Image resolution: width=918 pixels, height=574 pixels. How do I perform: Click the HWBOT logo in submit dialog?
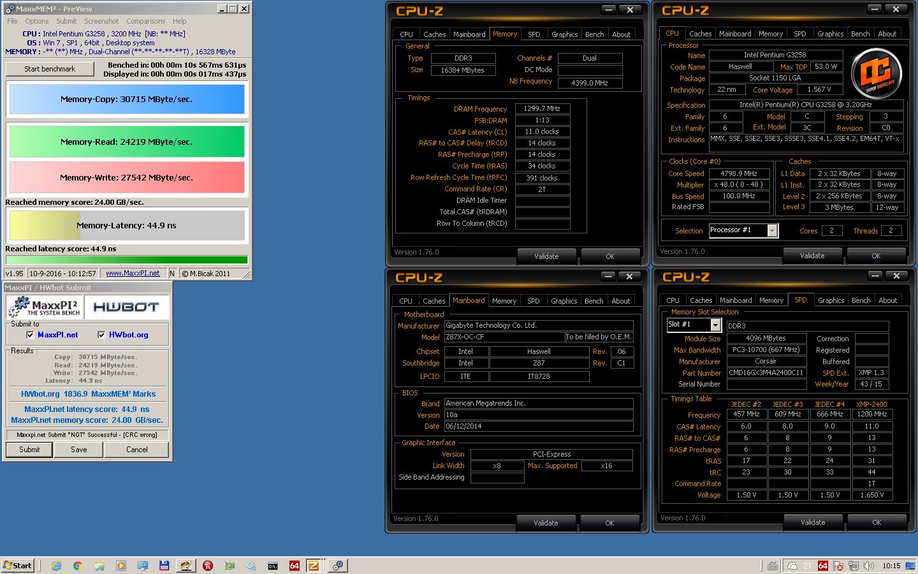(127, 307)
